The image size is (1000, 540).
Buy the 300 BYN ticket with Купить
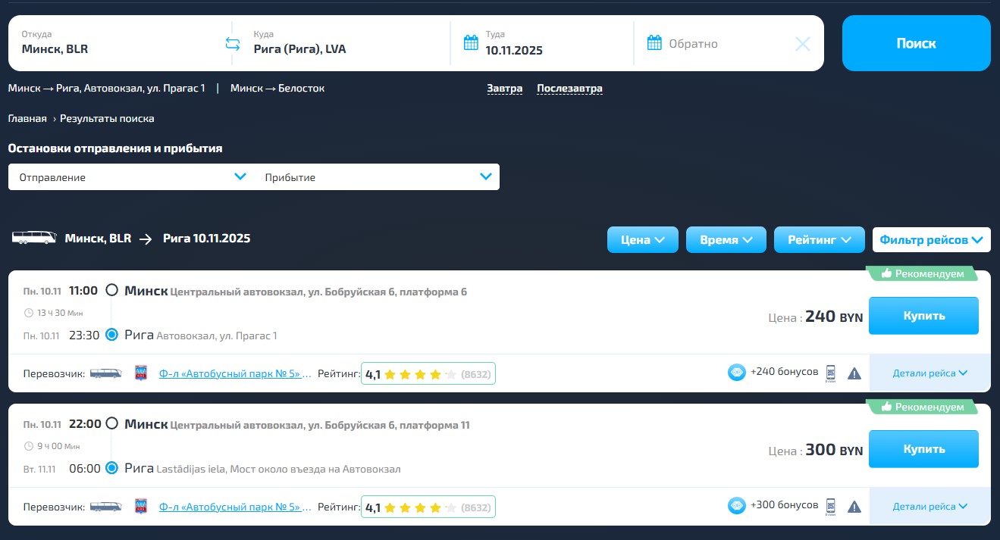tap(923, 449)
